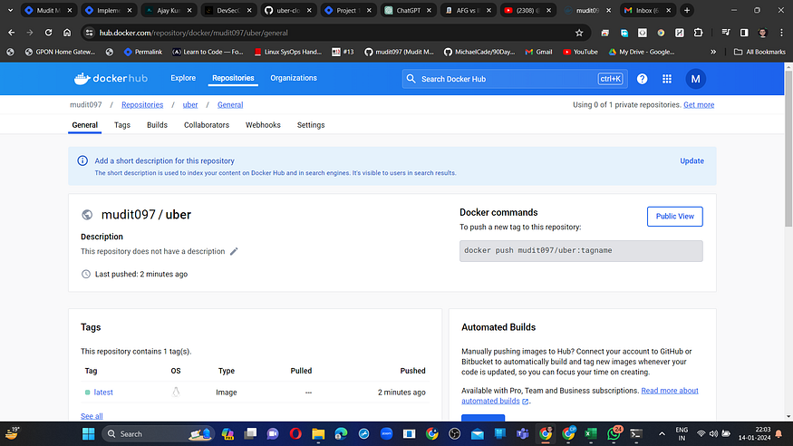Open WhatsApp from the taskbar

click(x=614, y=433)
